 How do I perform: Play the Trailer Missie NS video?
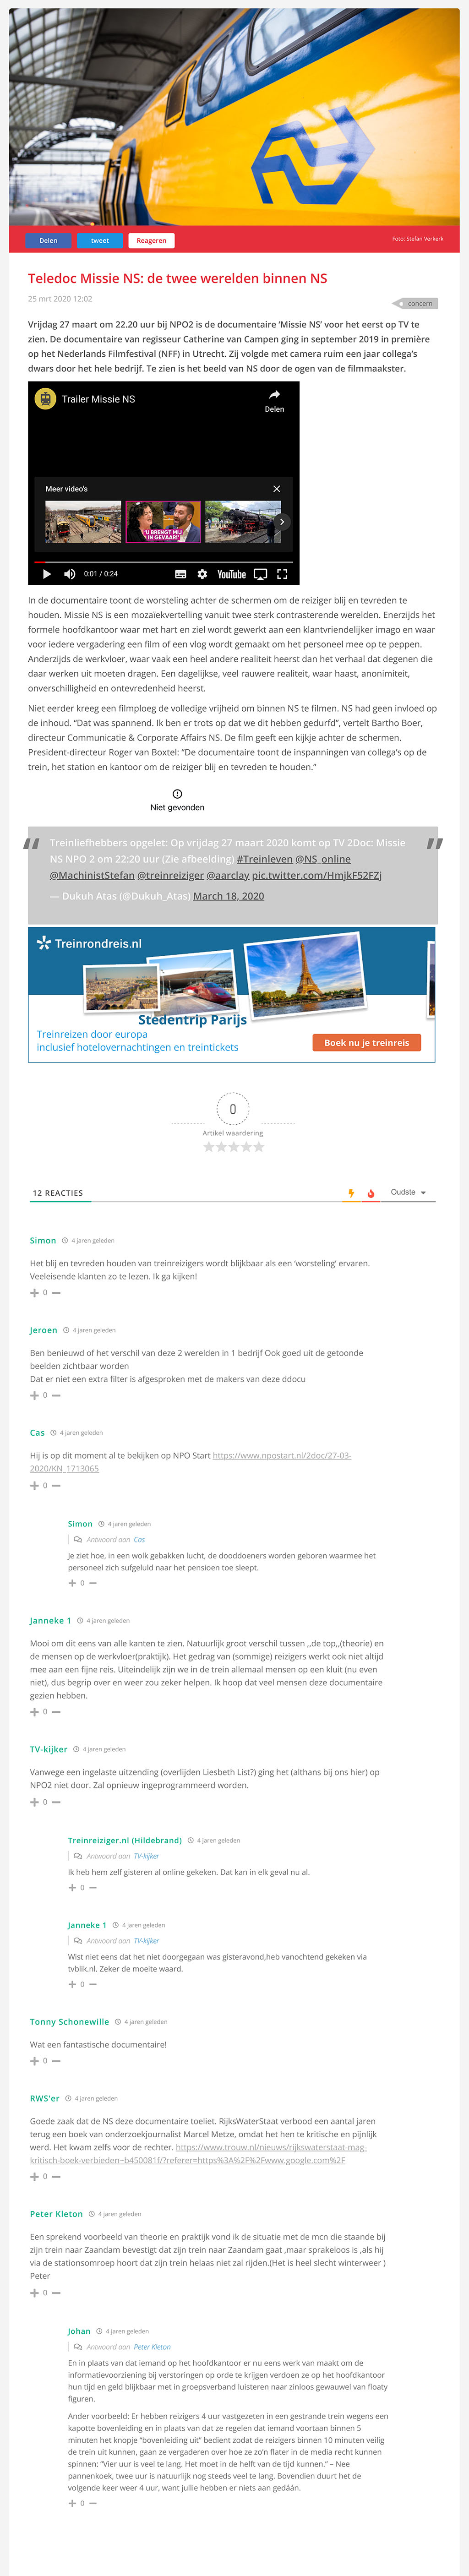[46, 574]
